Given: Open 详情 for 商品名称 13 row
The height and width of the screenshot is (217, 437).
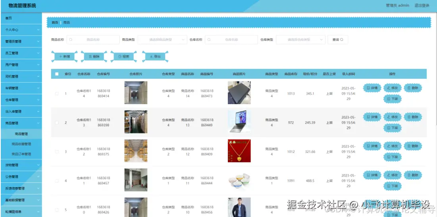Looking at the screenshot, I should click(x=372, y=117).
